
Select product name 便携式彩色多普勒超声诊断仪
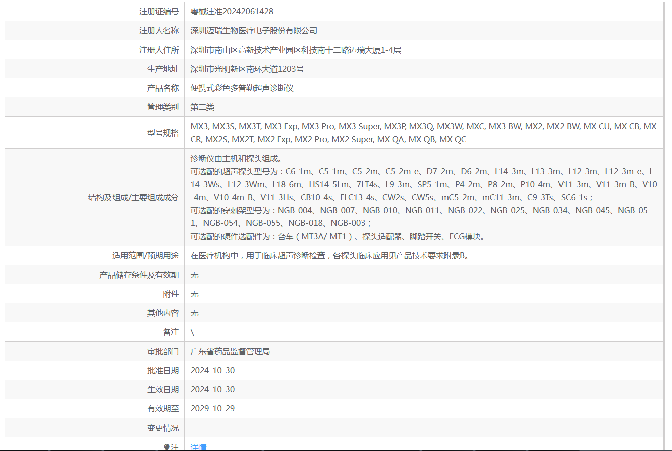pos(242,88)
